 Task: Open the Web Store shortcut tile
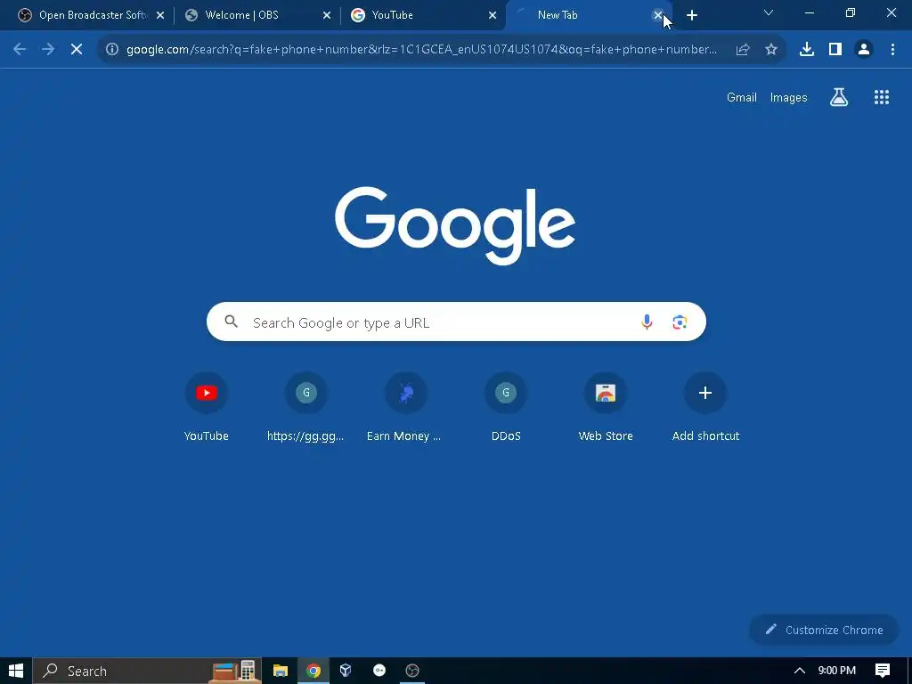pyautogui.click(x=606, y=407)
